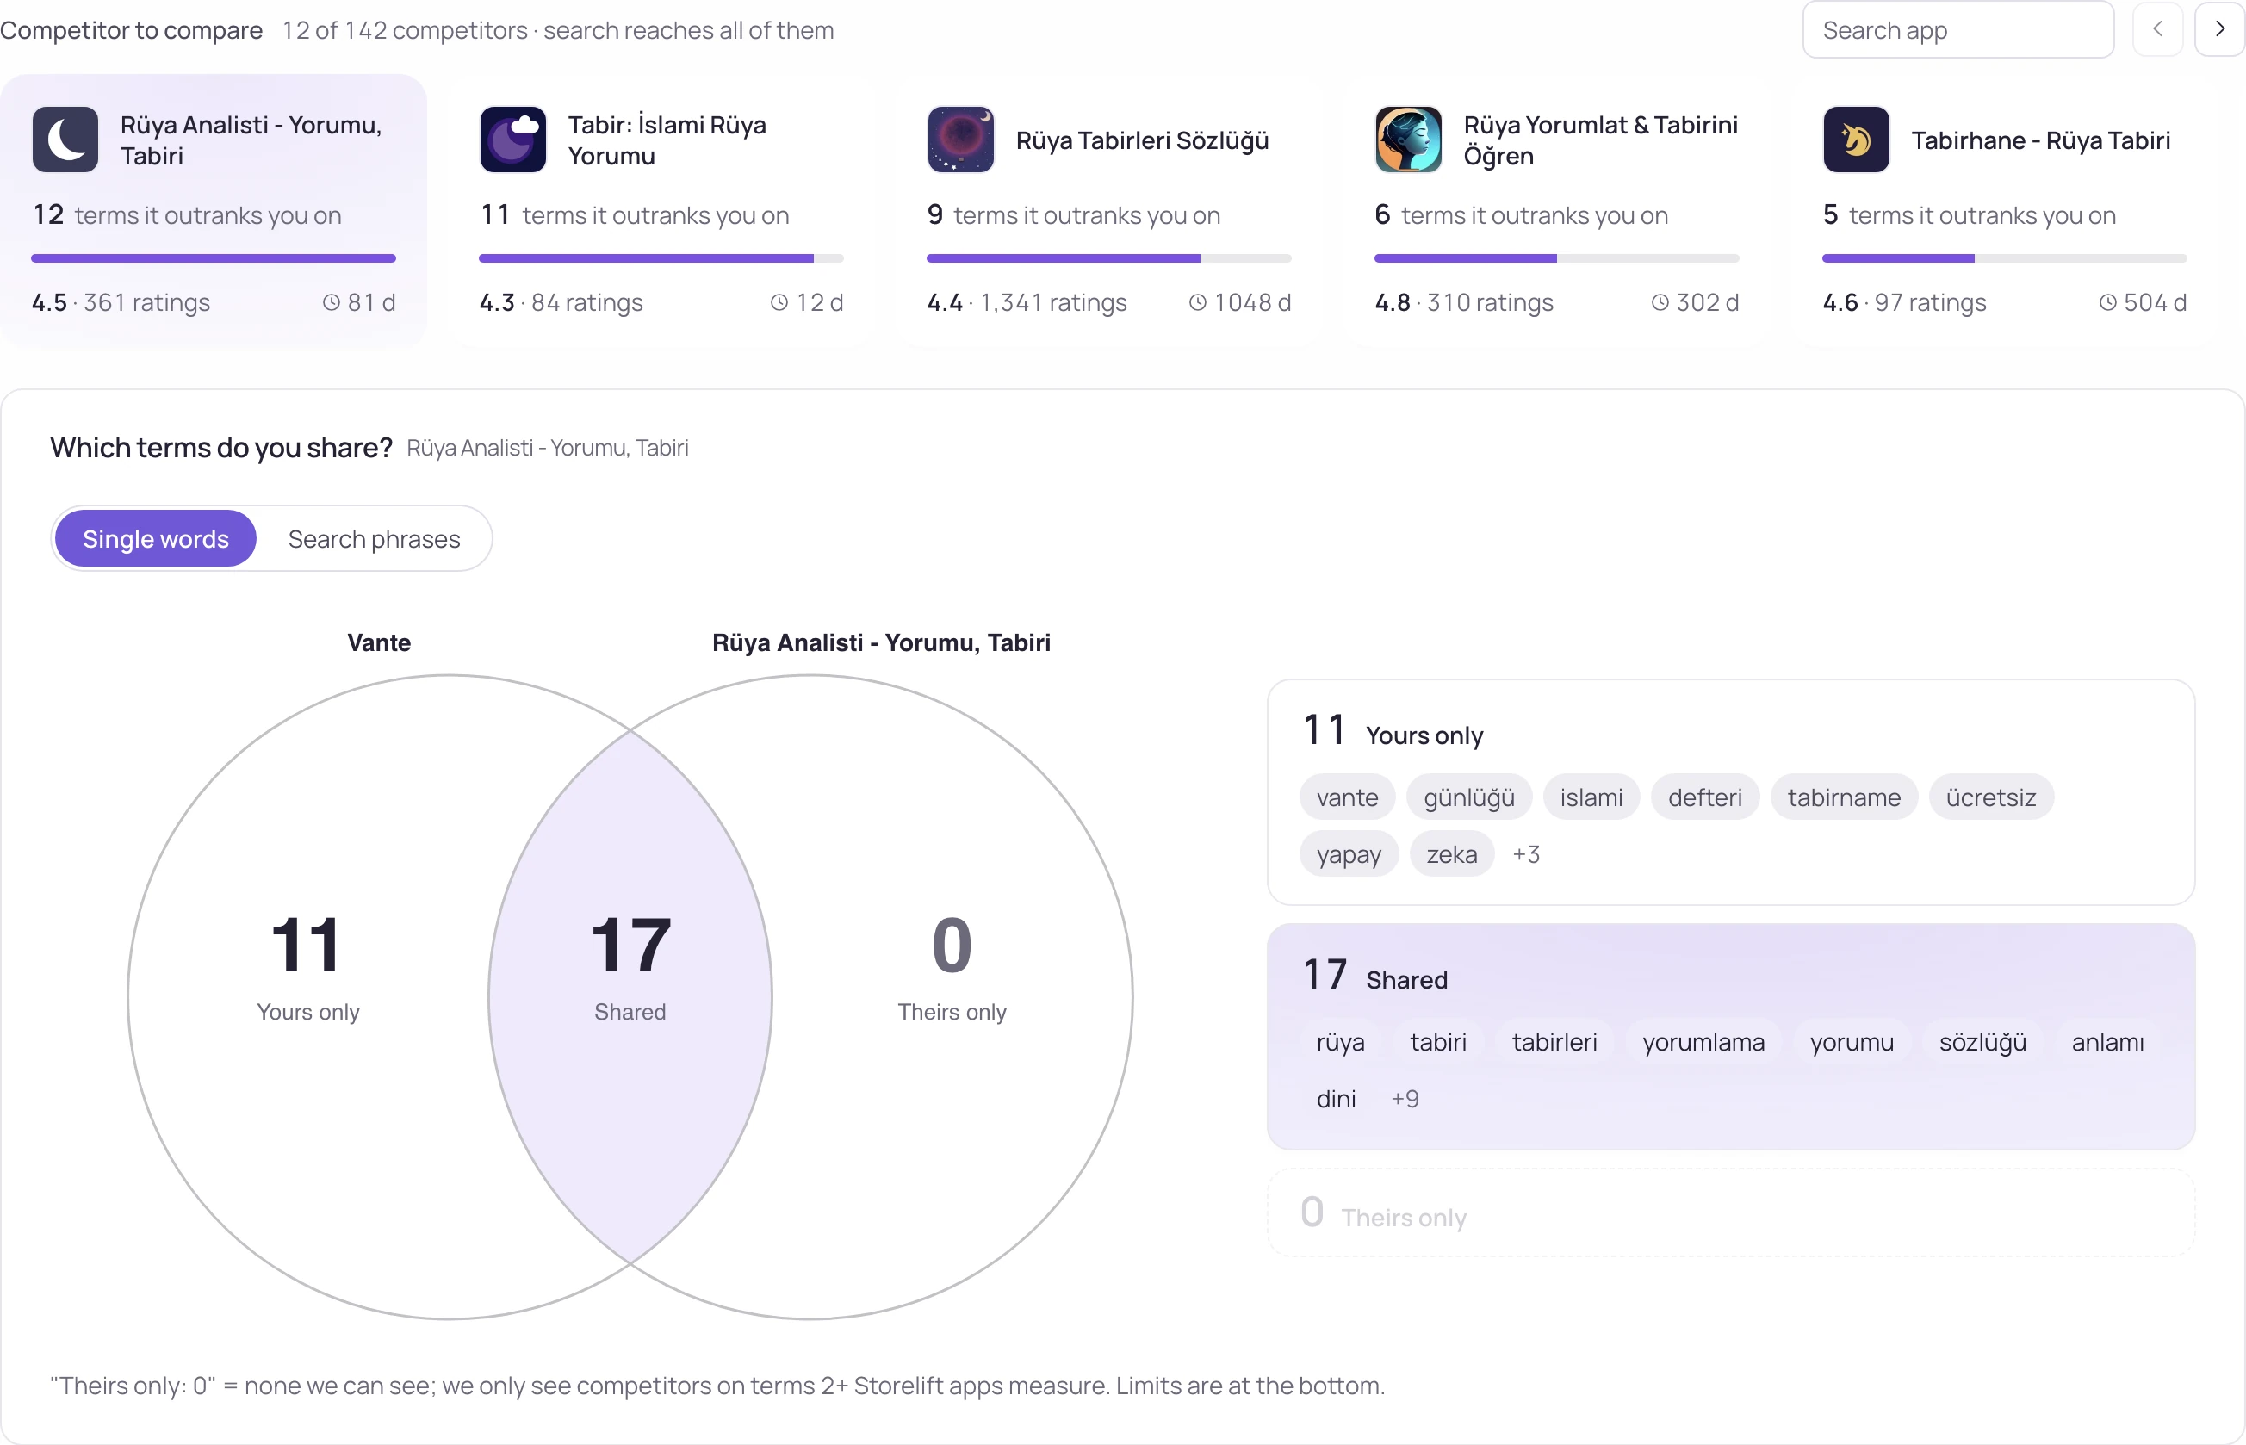Click the Rüya Tabirleri Sözlüğü app icon
Image resolution: width=2246 pixels, height=1445 pixels.
click(961, 140)
